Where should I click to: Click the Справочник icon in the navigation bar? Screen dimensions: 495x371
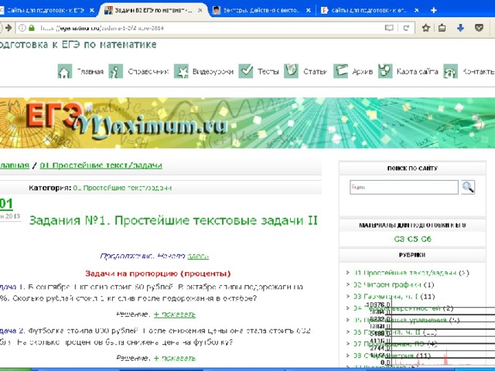pyautogui.click(x=115, y=72)
